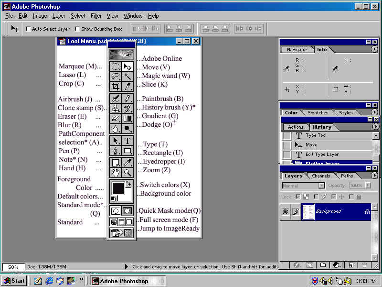Viewport: 382px width, 287px height.
Task: Choose the Magic Wand tool
Action: click(127, 77)
